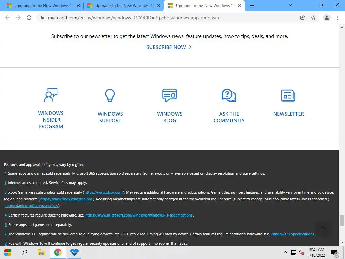The height and width of the screenshot is (259, 345).
Task: Click page vertical scrollbar thumb
Action: [342, 221]
